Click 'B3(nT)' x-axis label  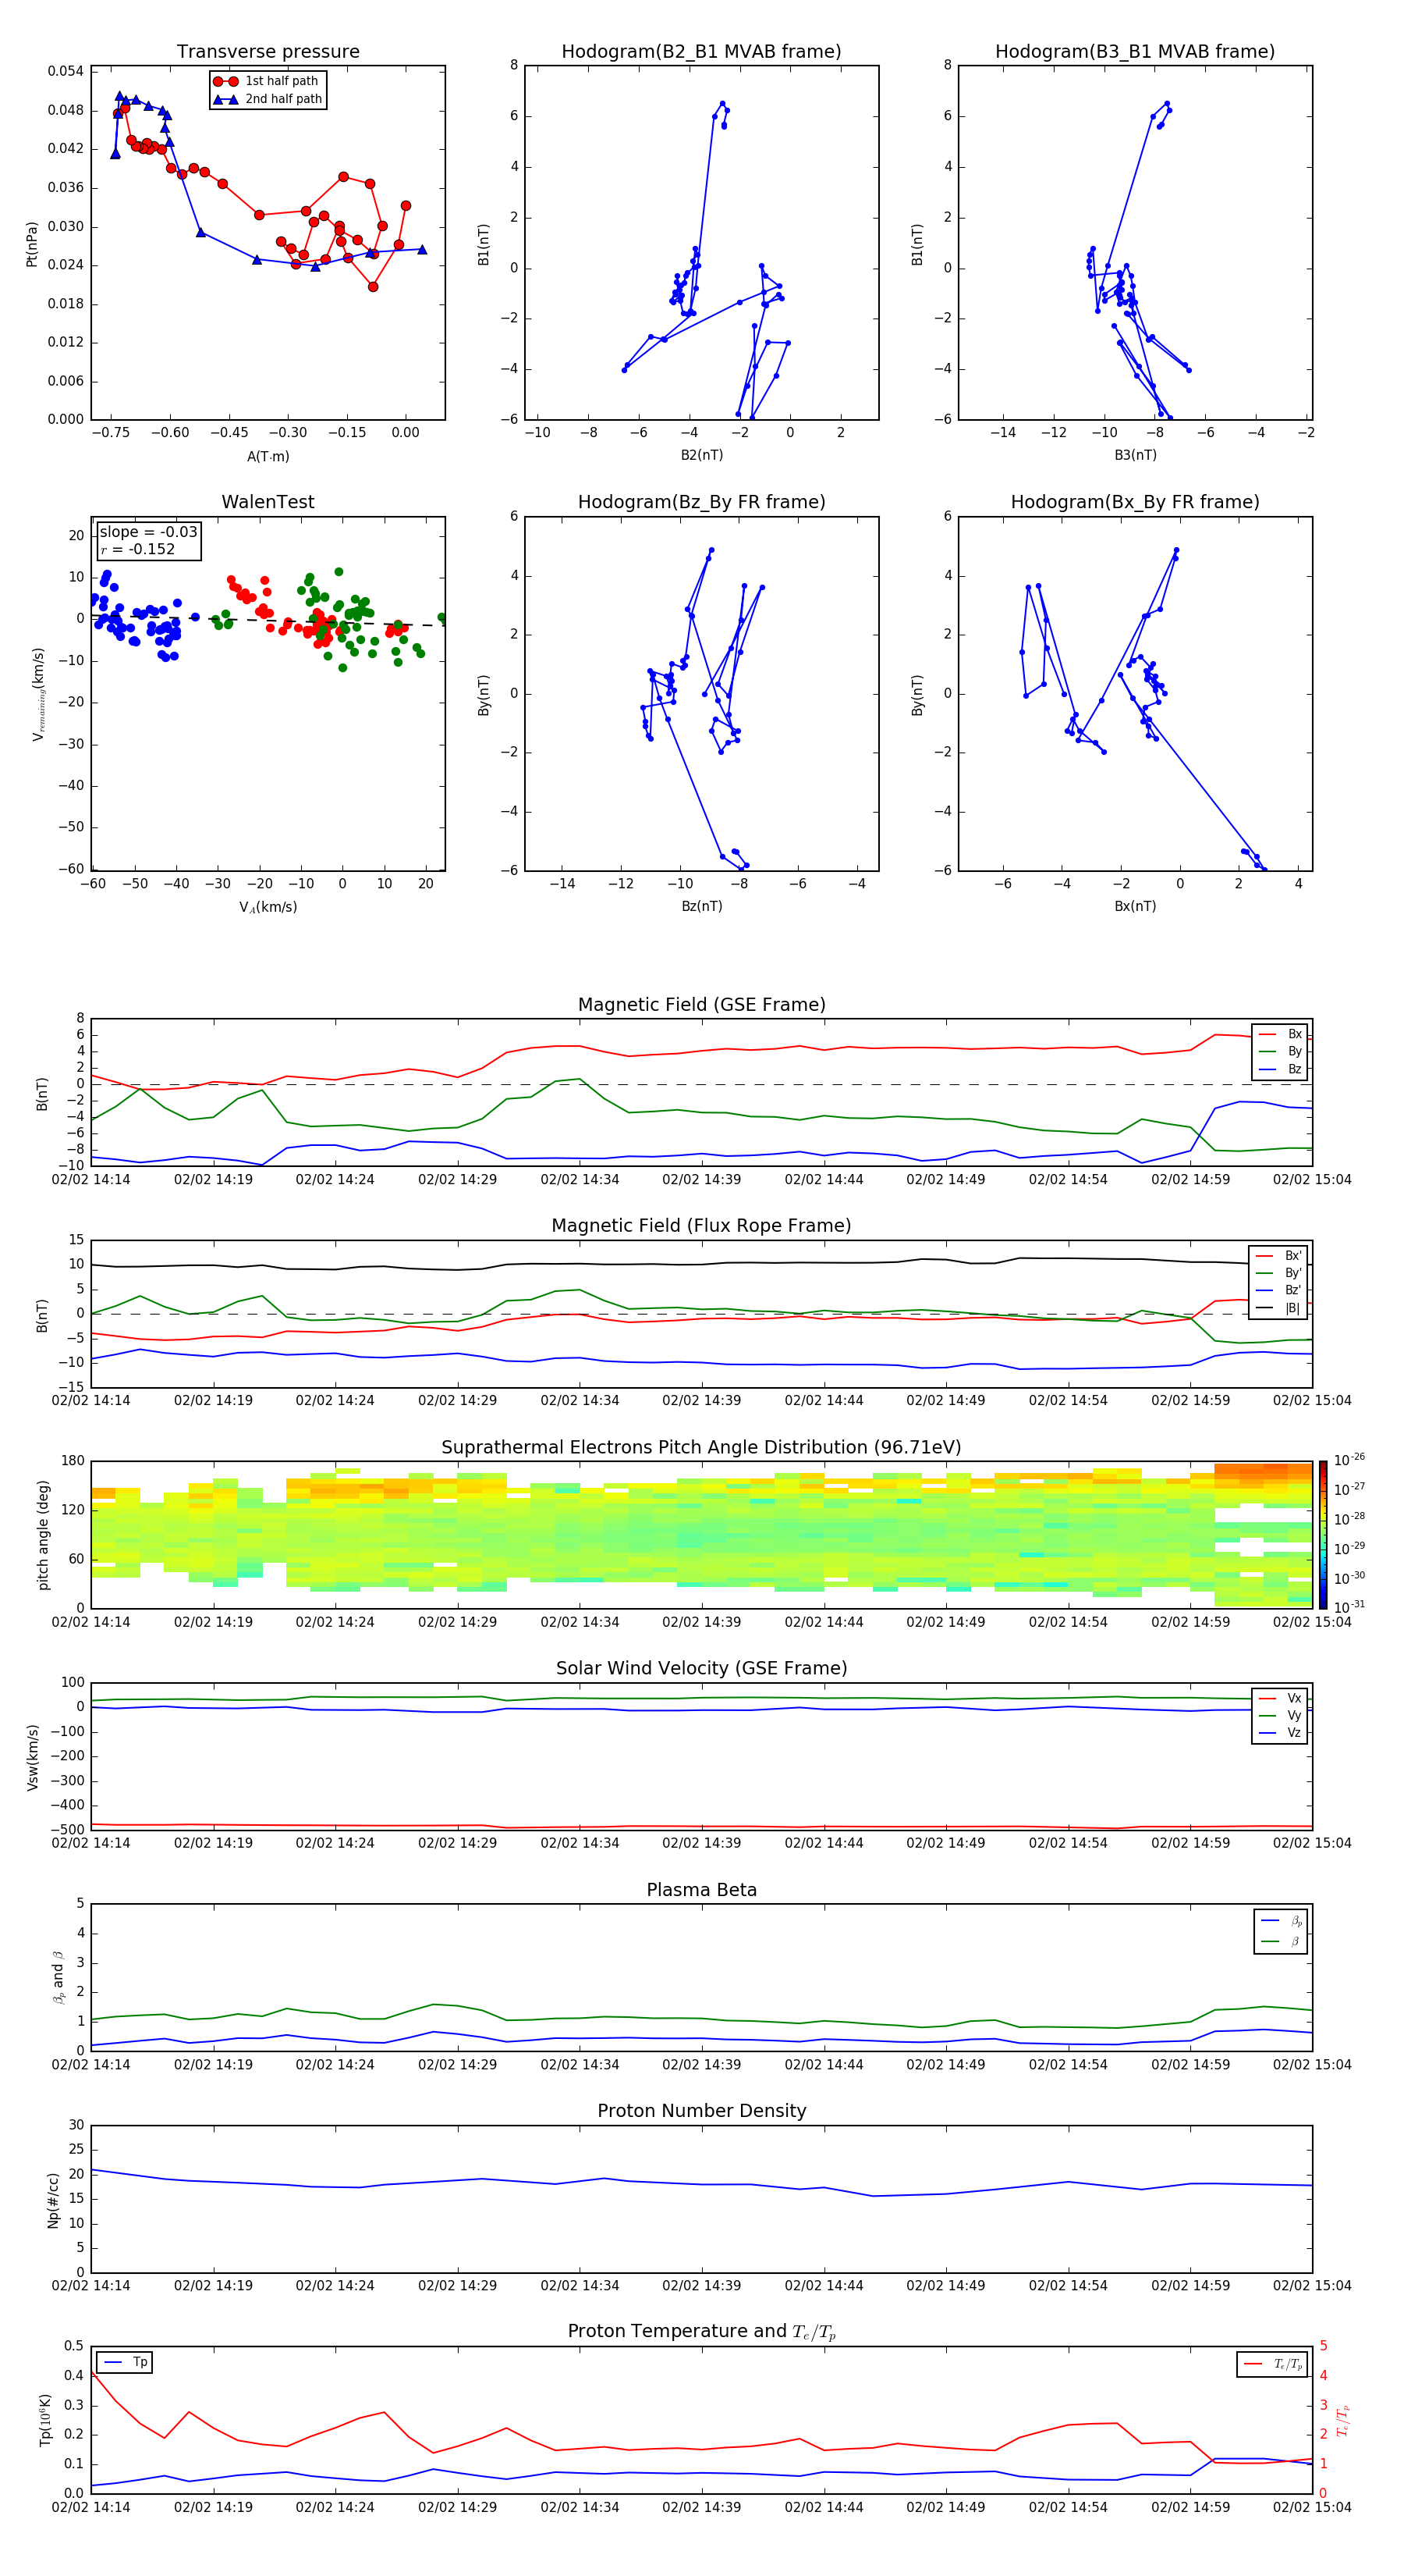coord(1135,455)
